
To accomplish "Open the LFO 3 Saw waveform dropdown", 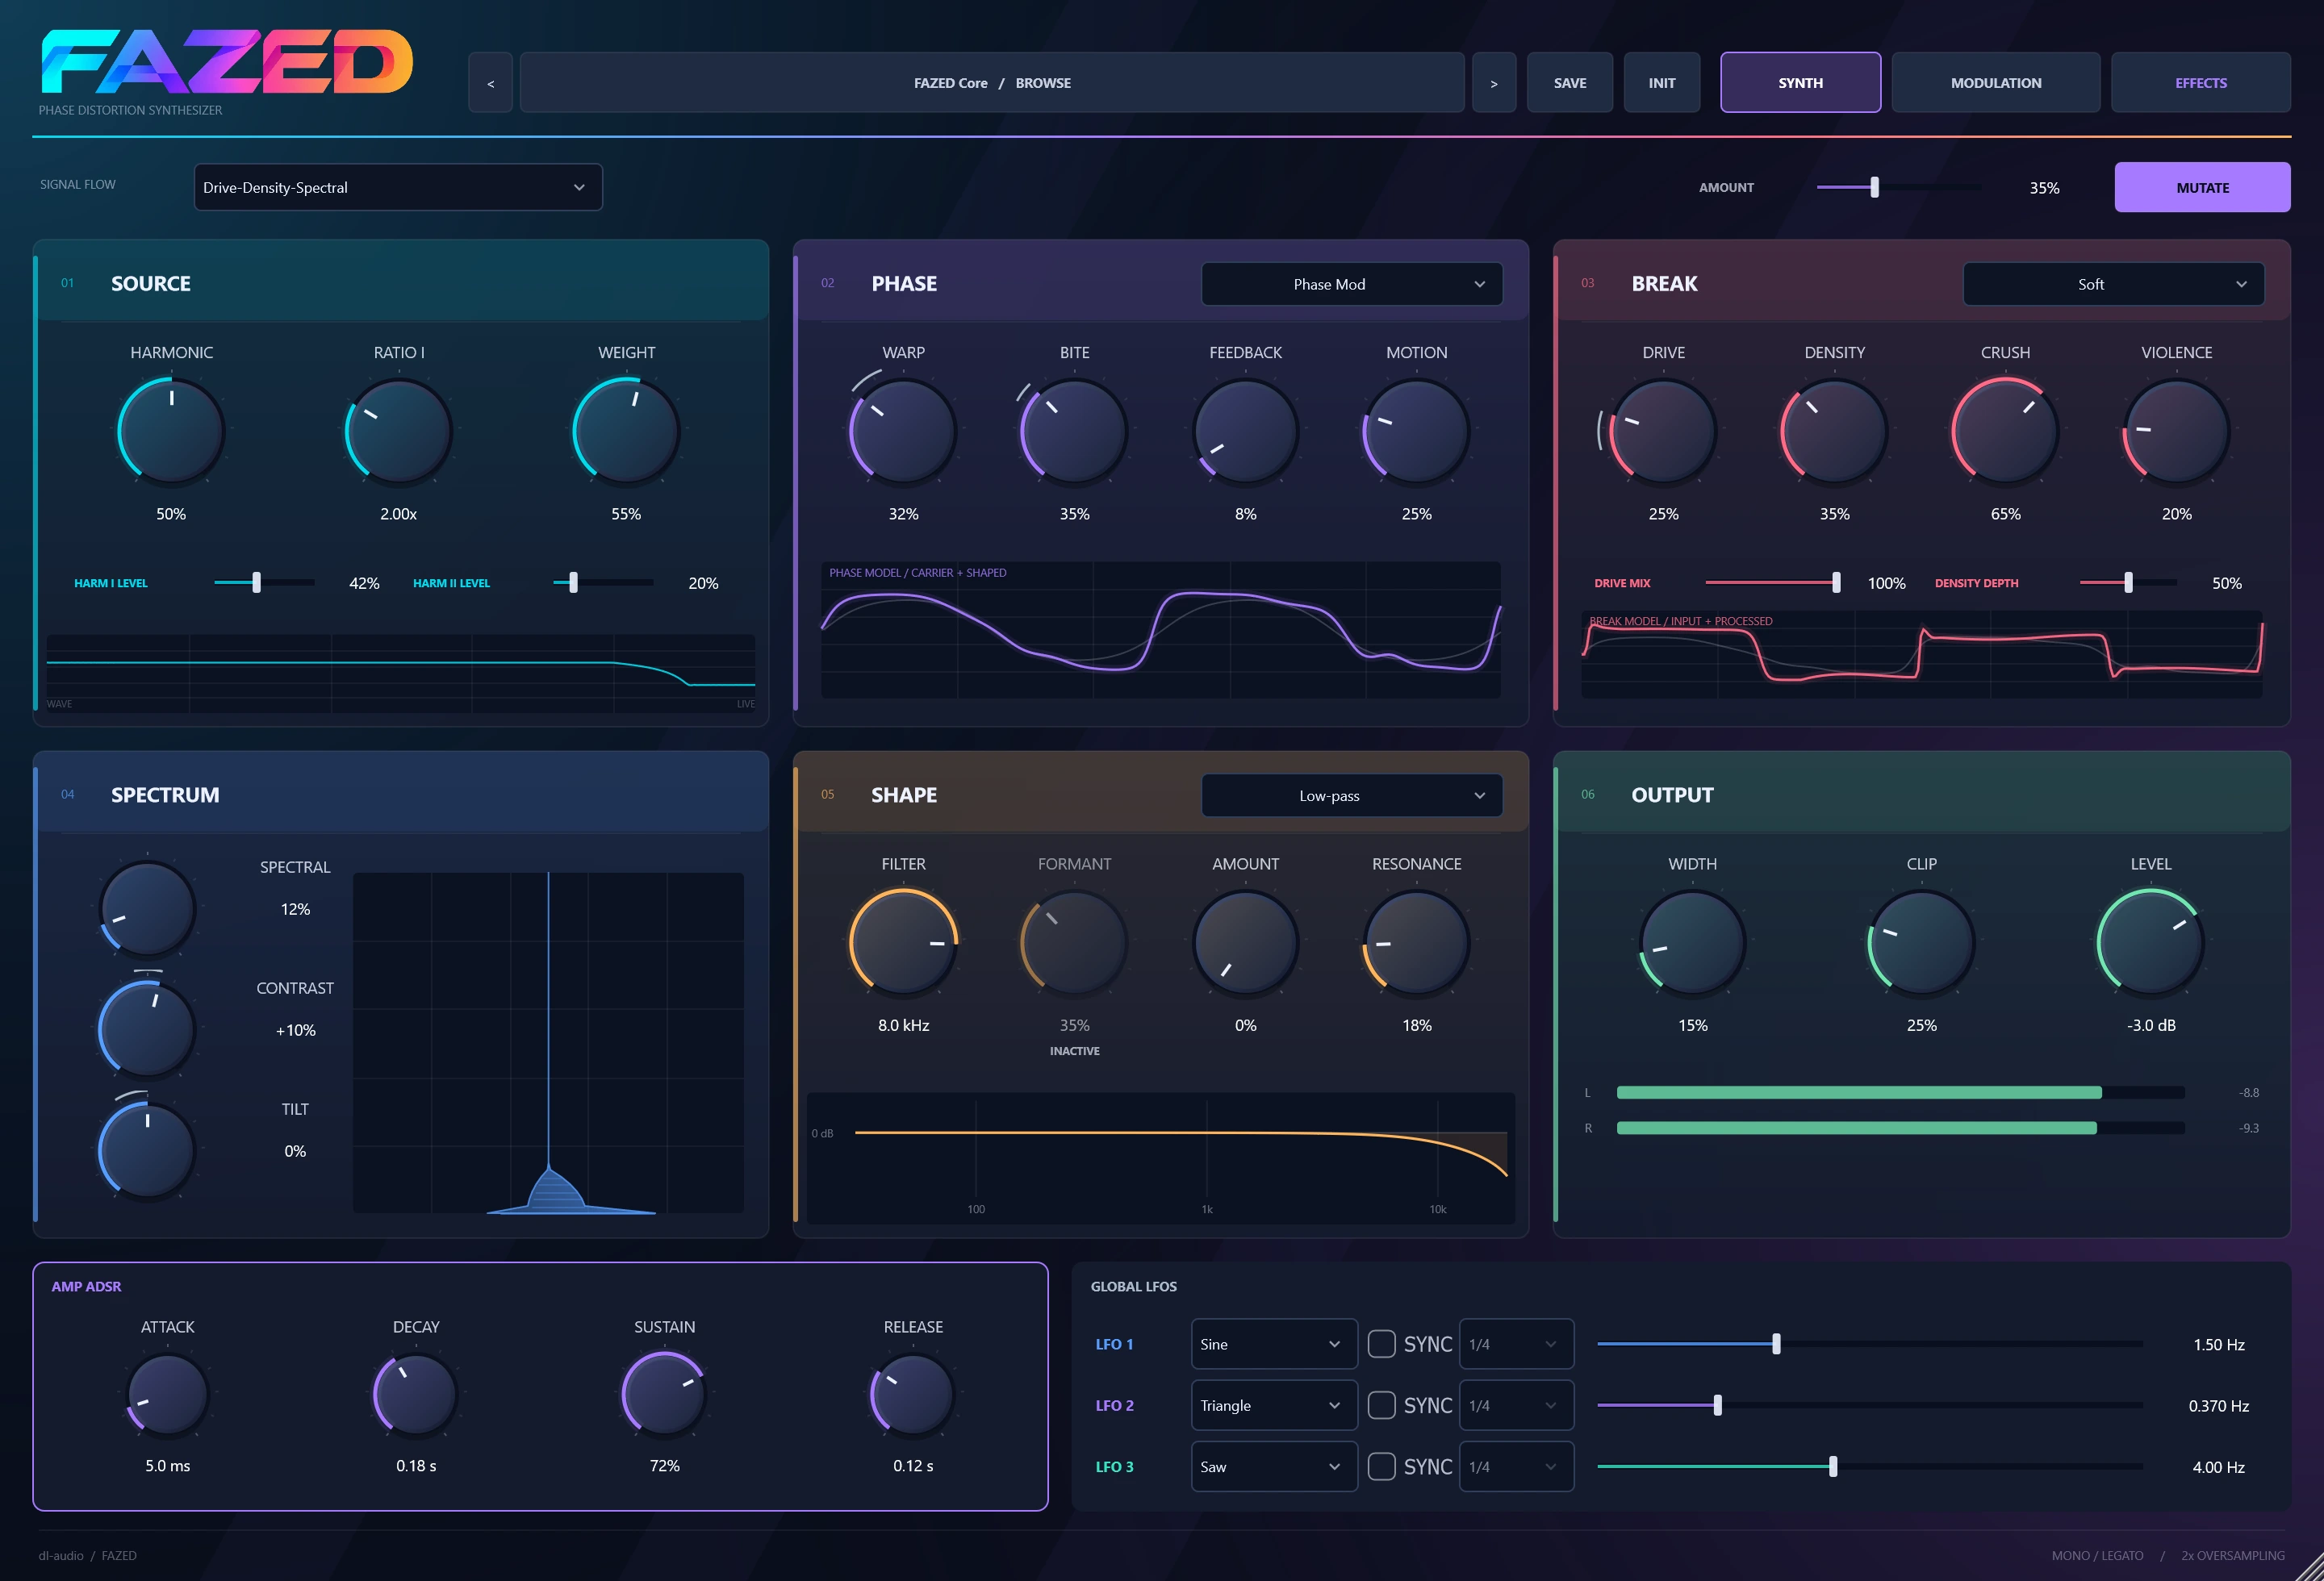I will coord(1274,1466).
